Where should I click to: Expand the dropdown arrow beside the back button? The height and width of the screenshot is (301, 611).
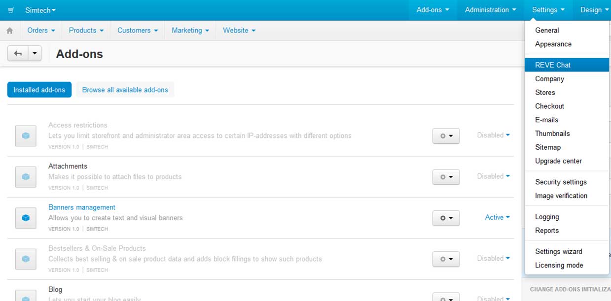pos(35,54)
